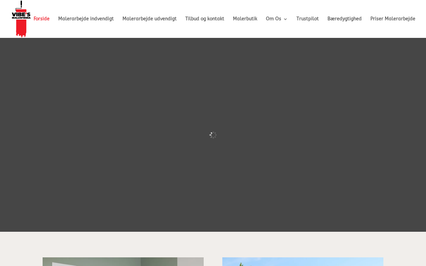426x266 pixels.
Task: Click the beige section background below the hero
Action: (x=213, y=244)
